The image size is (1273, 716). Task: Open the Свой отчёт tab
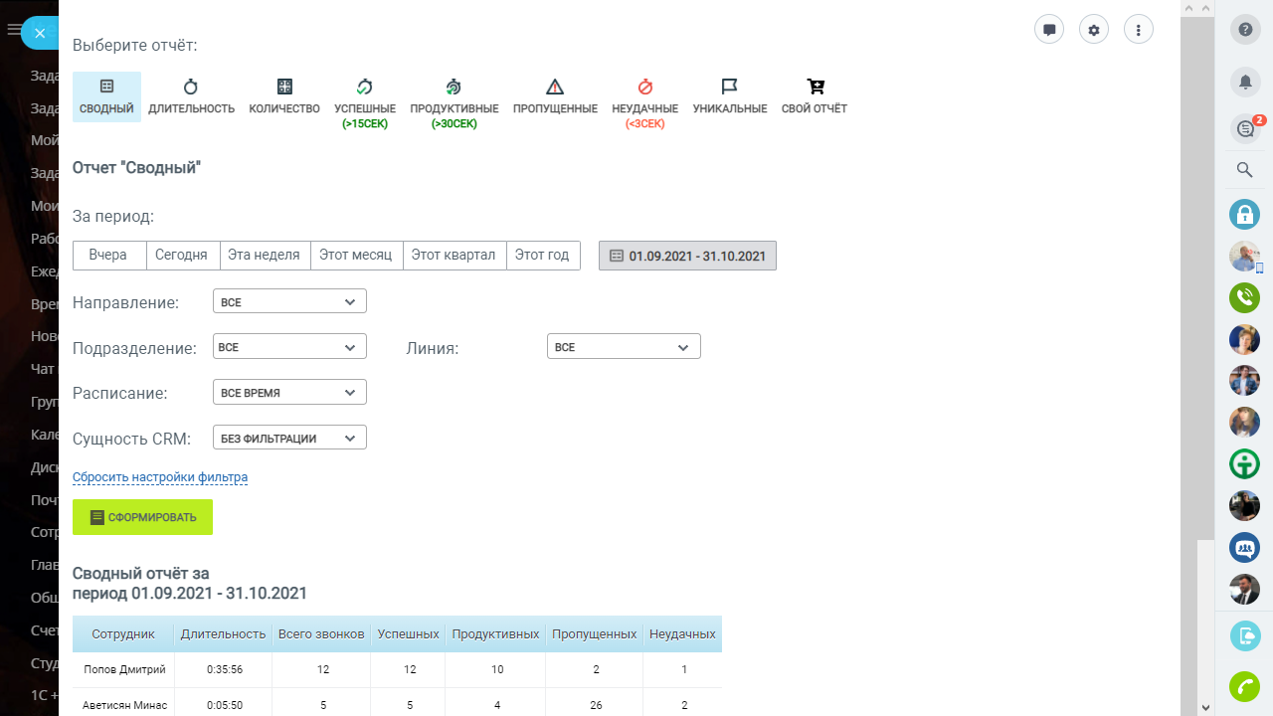tap(815, 96)
